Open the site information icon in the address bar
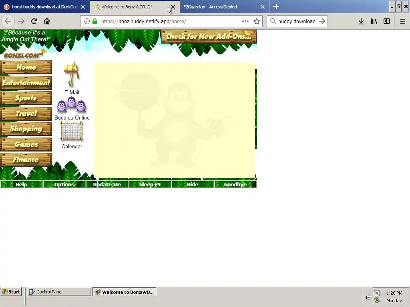410x307 pixels. pyautogui.click(x=86, y=21)
